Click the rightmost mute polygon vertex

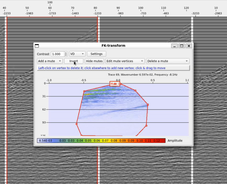148,104
